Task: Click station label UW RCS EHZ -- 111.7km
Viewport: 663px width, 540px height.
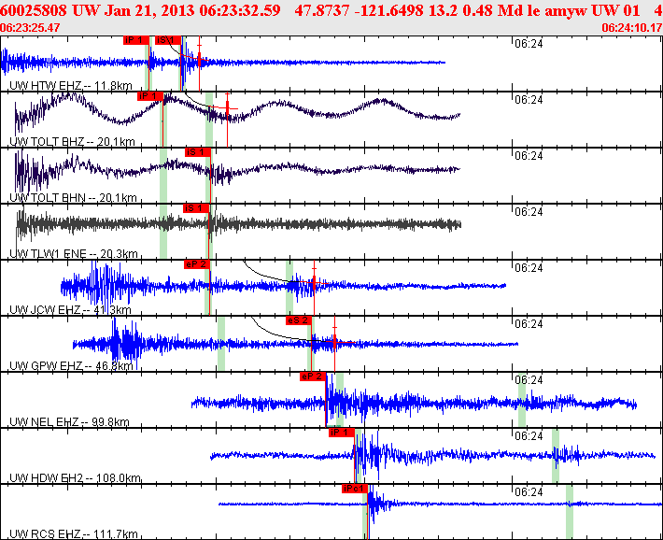Action: [x=74, y=534]
